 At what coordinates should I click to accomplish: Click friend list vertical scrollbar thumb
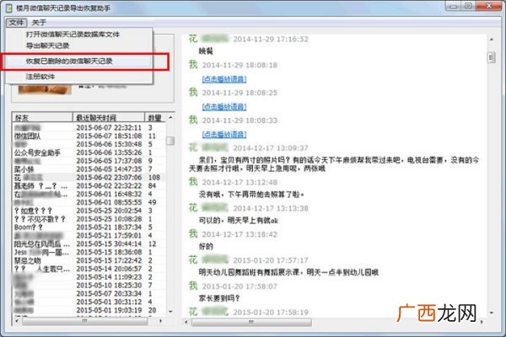click(170, 141)
